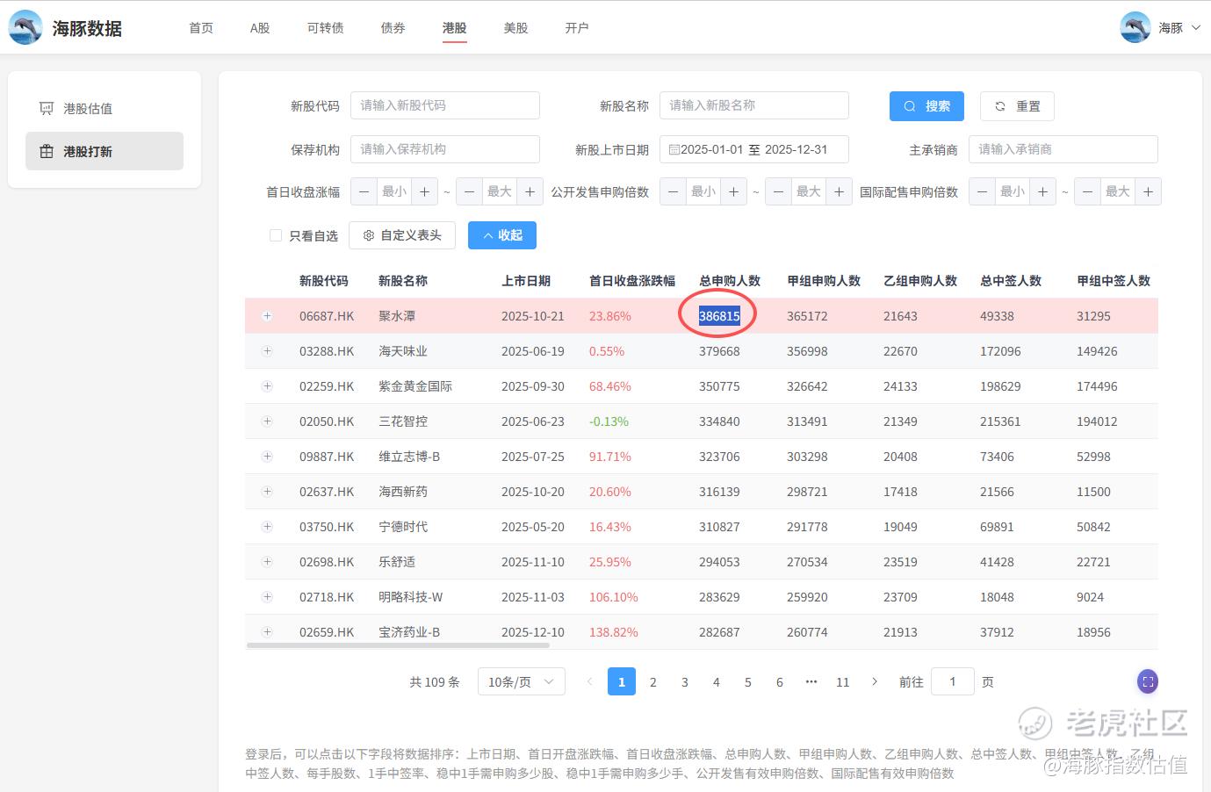Expand the 紫金黄金国际 row
This screenshot has width=1211, height=792.
point(267,386)
